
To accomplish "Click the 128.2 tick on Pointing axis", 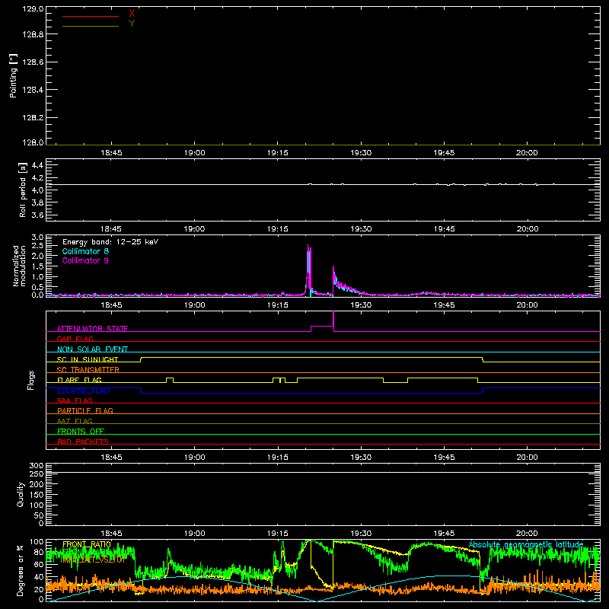I will [33, 118].
